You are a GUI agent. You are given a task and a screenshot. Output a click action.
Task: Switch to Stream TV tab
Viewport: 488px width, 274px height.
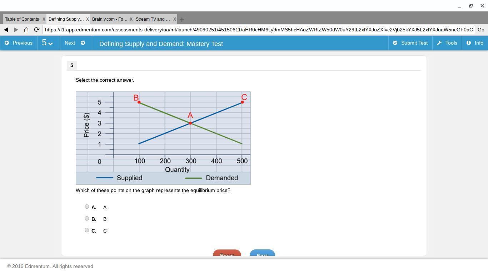point(153,19)
